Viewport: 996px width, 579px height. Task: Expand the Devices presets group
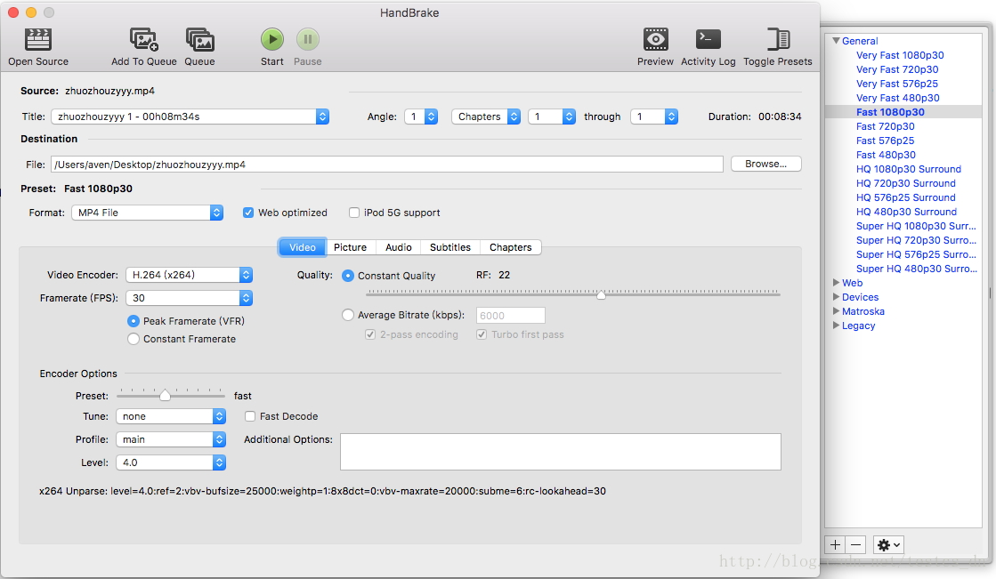click(836, 297)
